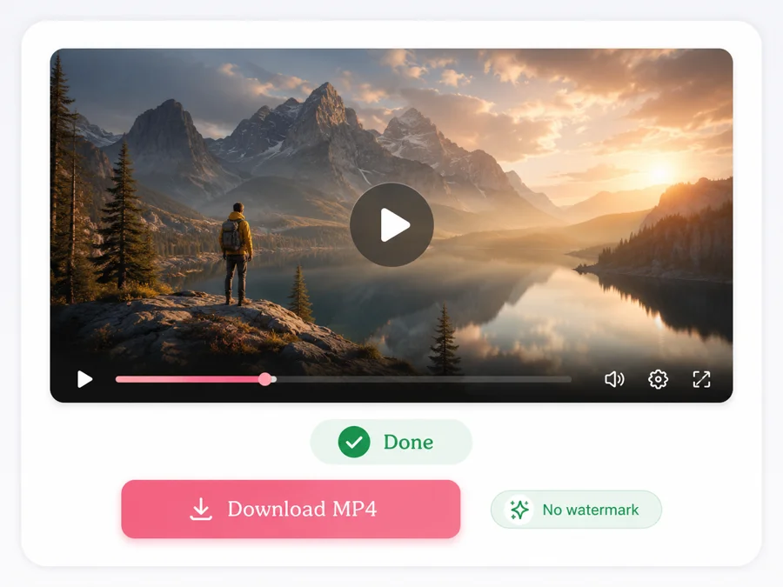This screenshot has width=783, height=587.
Task: Click the download arrow icon
Action: click(x=201, y=509)
